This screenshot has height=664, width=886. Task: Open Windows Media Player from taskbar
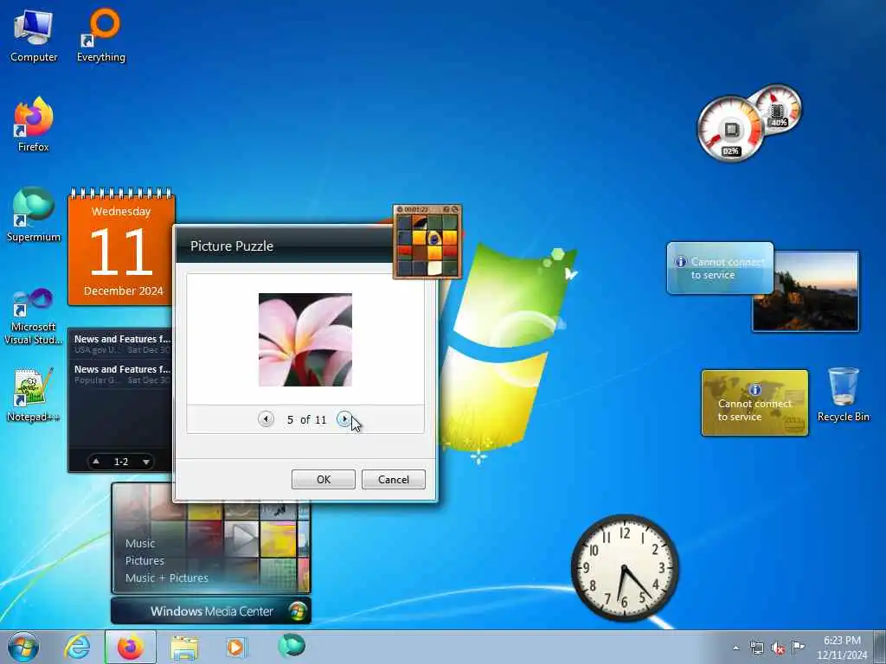coord(235,647)
